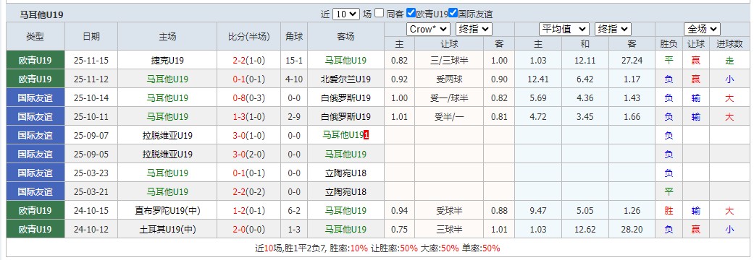Click the 日期 column header
The image size is (754, 260).
[x=91, y=36]
